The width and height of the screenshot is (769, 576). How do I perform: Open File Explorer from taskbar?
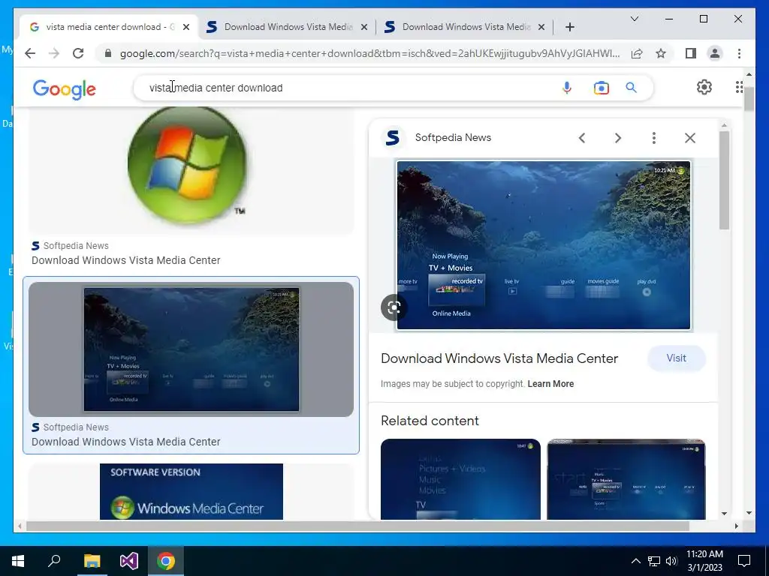coord(92,561)
